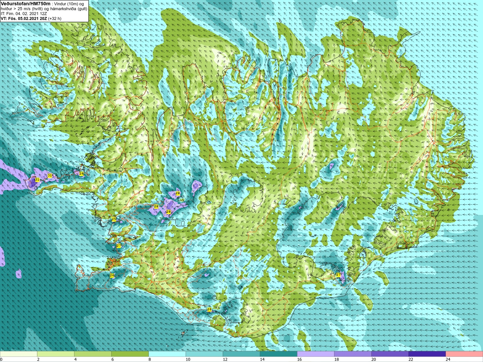
Task: Click the legend tick label 16
Action: tap(299, 360)
